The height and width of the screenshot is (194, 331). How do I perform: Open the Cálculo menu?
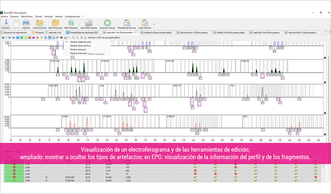[39, 16]
